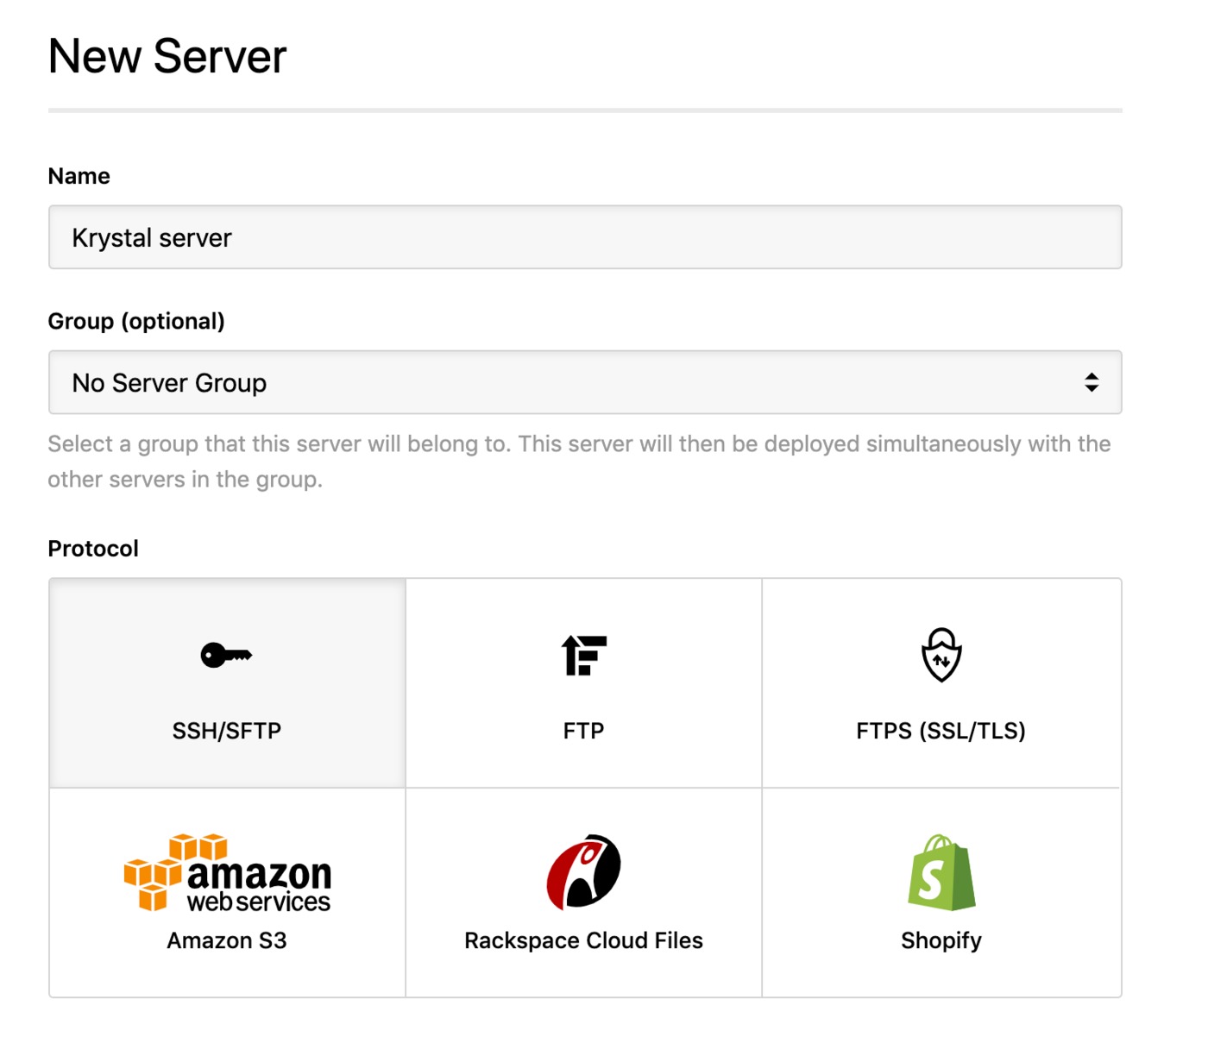Click the Name field label
Viewport: 1208px width, 1037px height.
pyautogui.click(x=79, y=176)
